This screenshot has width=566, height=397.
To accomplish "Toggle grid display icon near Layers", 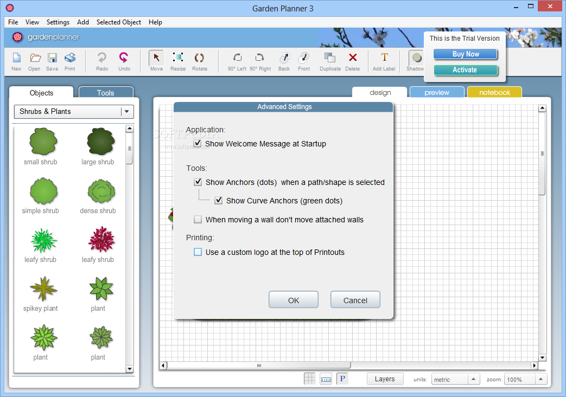I will [x=309, y=379].
